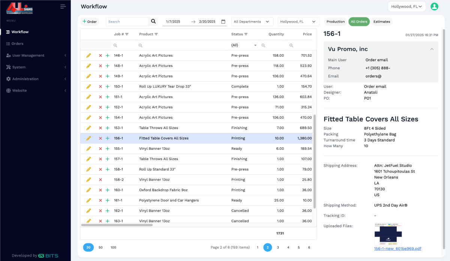The image size is (450, 261).
Task: Open the 156-1-new_601be969.pdf file link
Action: [397, 249]
